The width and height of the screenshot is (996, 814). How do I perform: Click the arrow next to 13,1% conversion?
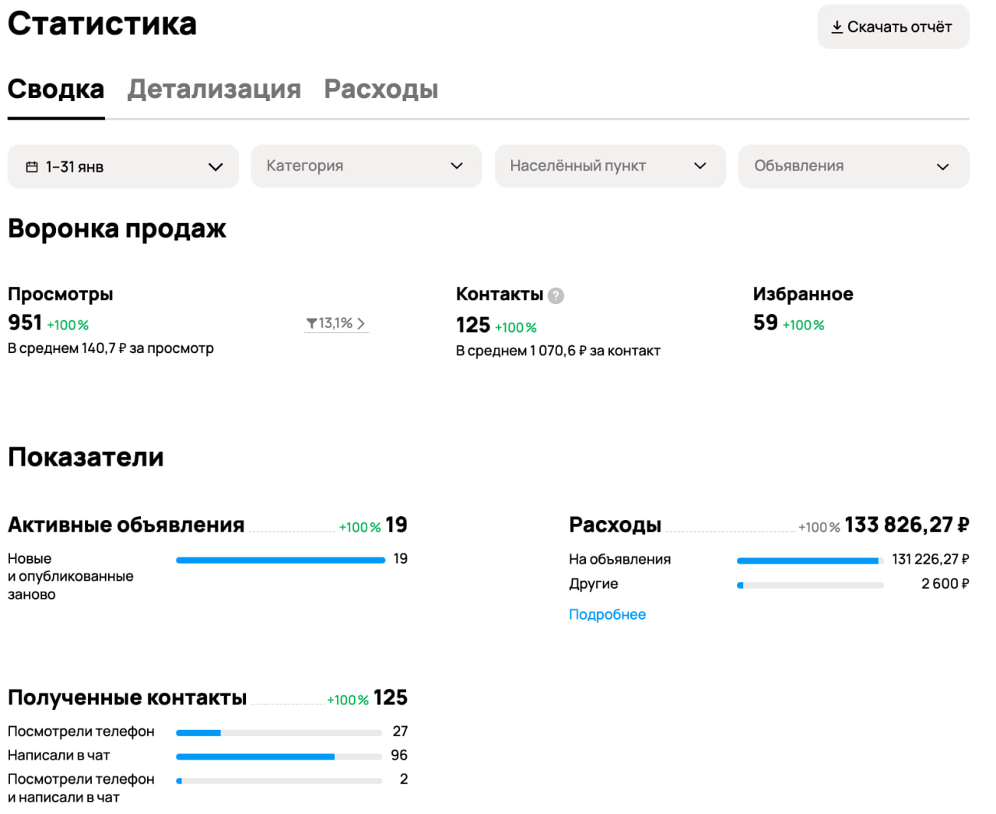[x=361, y=323]
